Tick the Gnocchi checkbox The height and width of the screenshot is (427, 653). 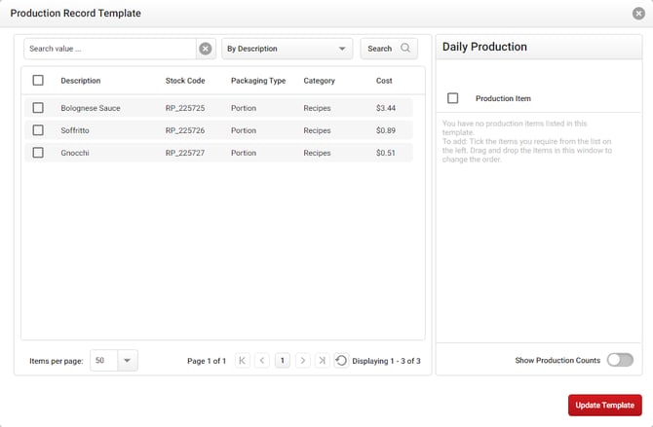pos(38,153)
